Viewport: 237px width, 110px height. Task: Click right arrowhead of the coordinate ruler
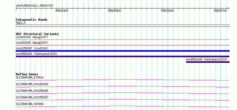pos(229,8)
